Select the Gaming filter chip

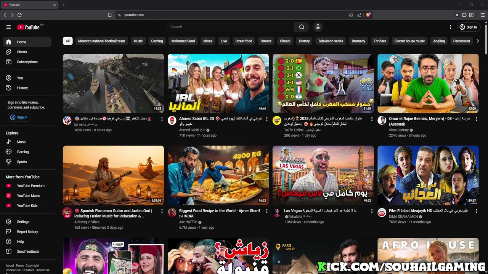click(157, 41)
